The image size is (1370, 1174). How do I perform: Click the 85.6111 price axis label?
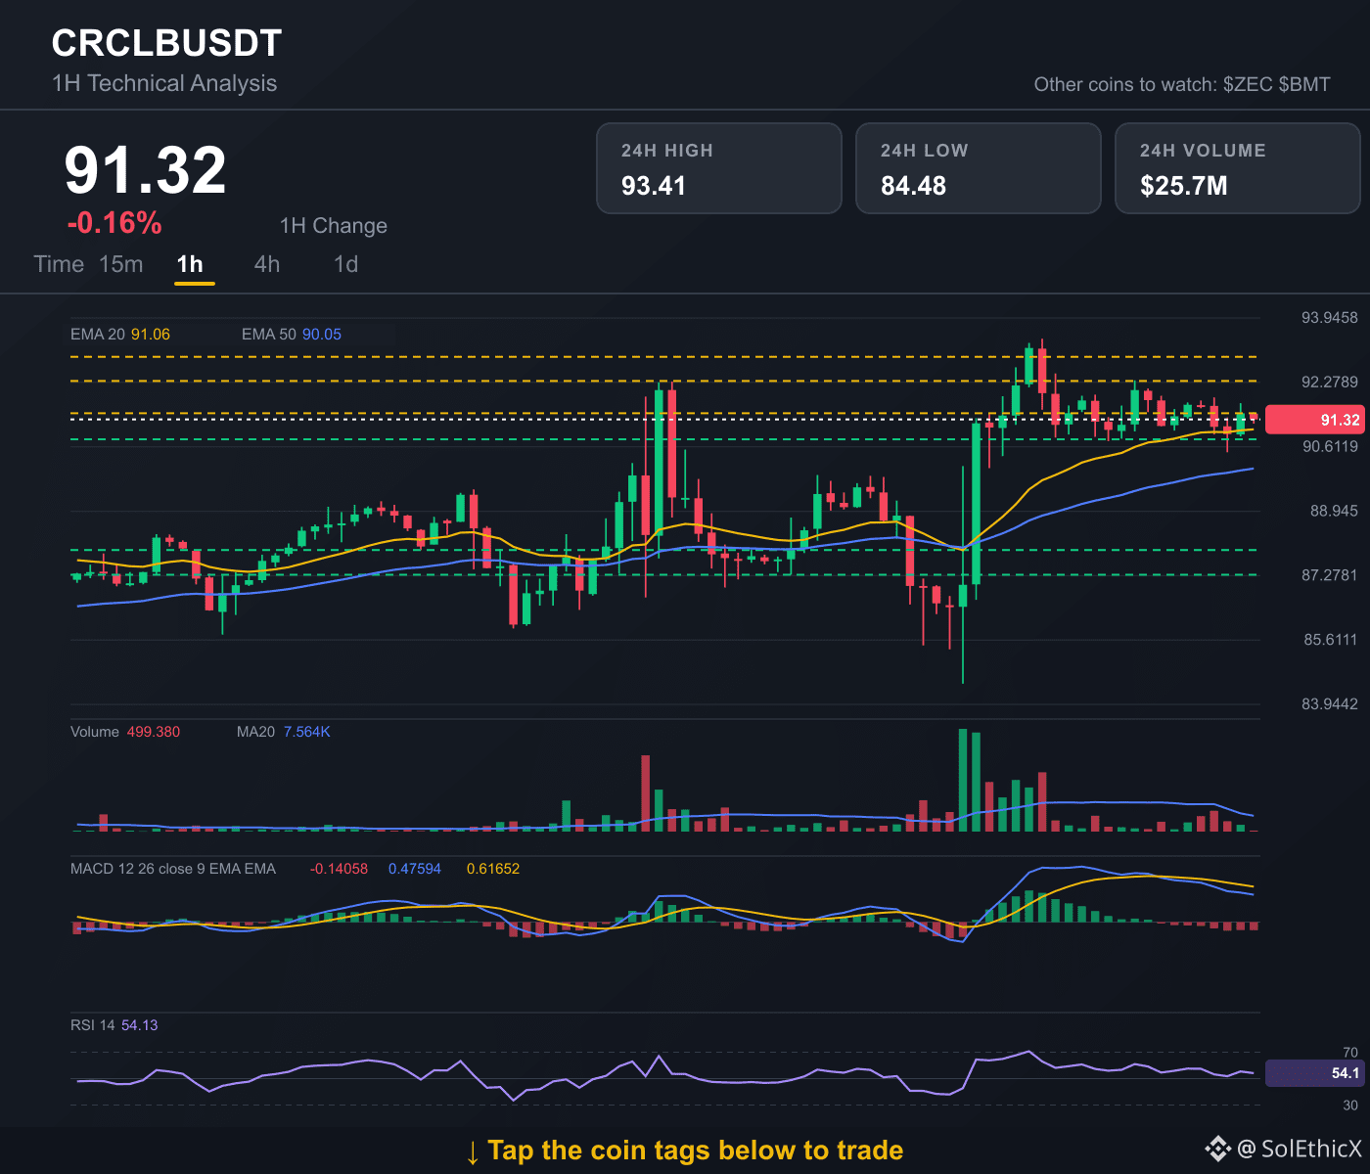tap(1331, 640)
